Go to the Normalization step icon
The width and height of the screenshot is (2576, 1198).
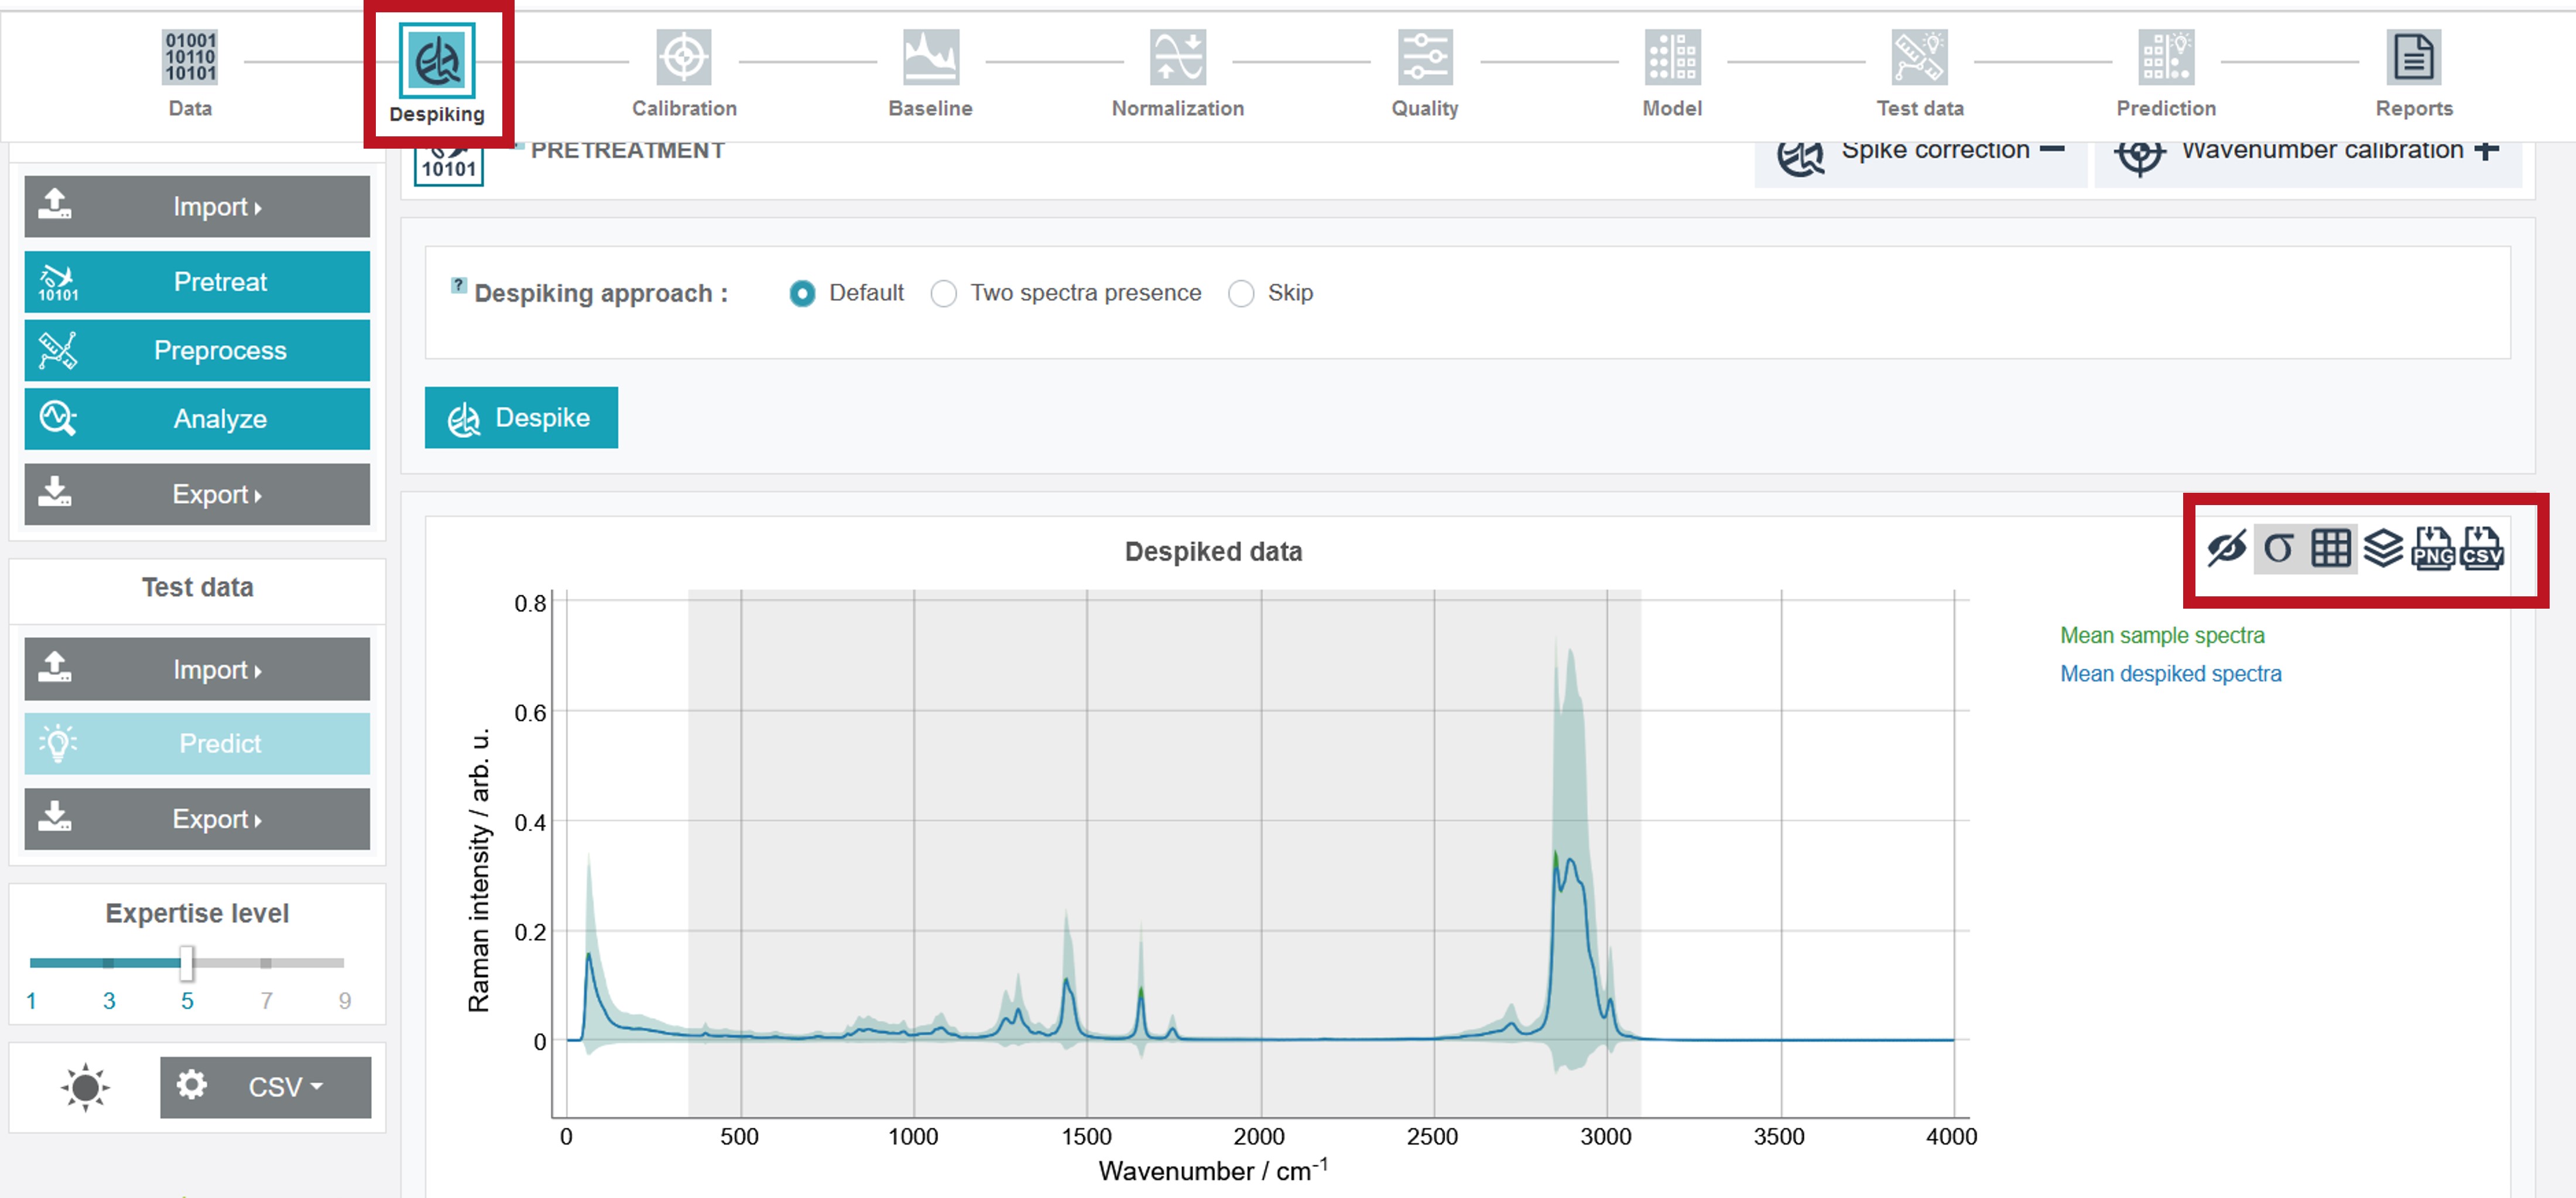pyautogui.click(x=1177, y=58)
